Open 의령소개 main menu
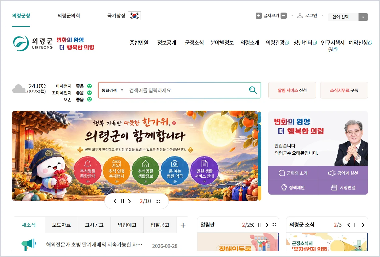This screenshot has height=257, width=380. [x=250, y=43]
